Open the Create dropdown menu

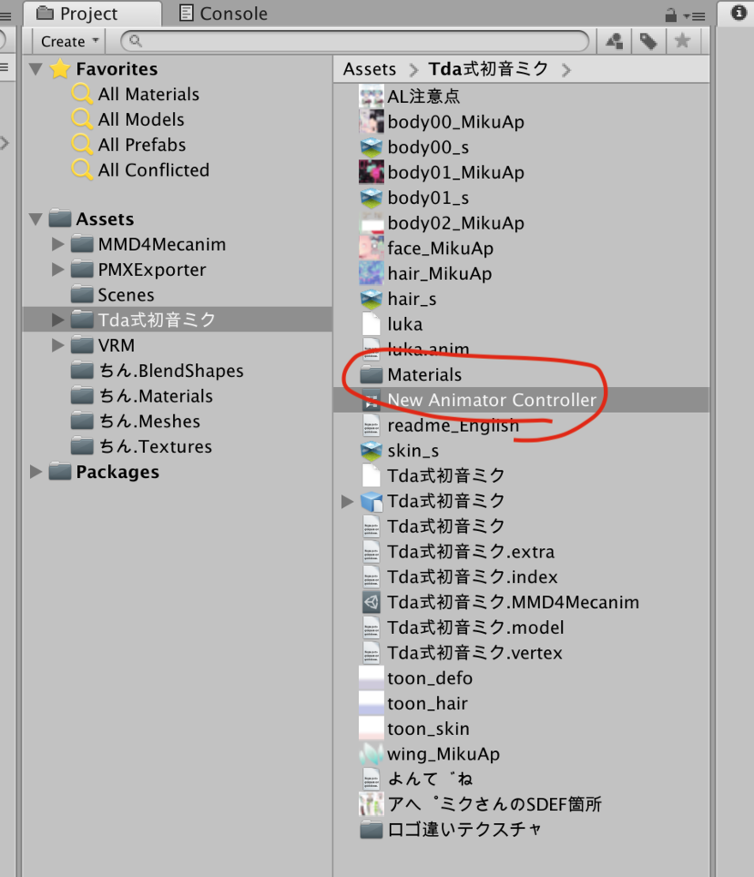(70, 41)
